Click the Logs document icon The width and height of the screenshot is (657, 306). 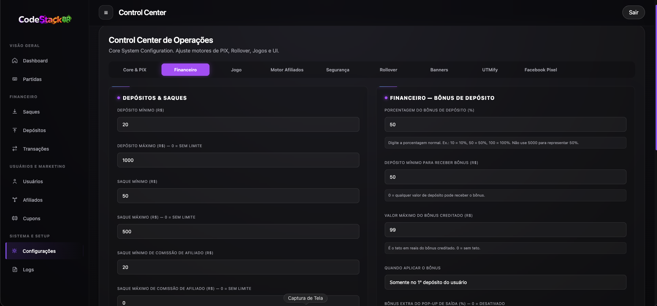tap(15, 269)
